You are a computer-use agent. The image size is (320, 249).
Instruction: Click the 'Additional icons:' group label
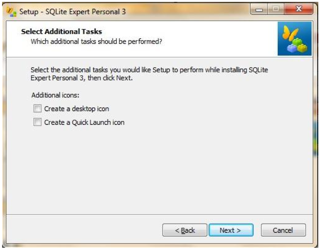(x=55, y=95)
